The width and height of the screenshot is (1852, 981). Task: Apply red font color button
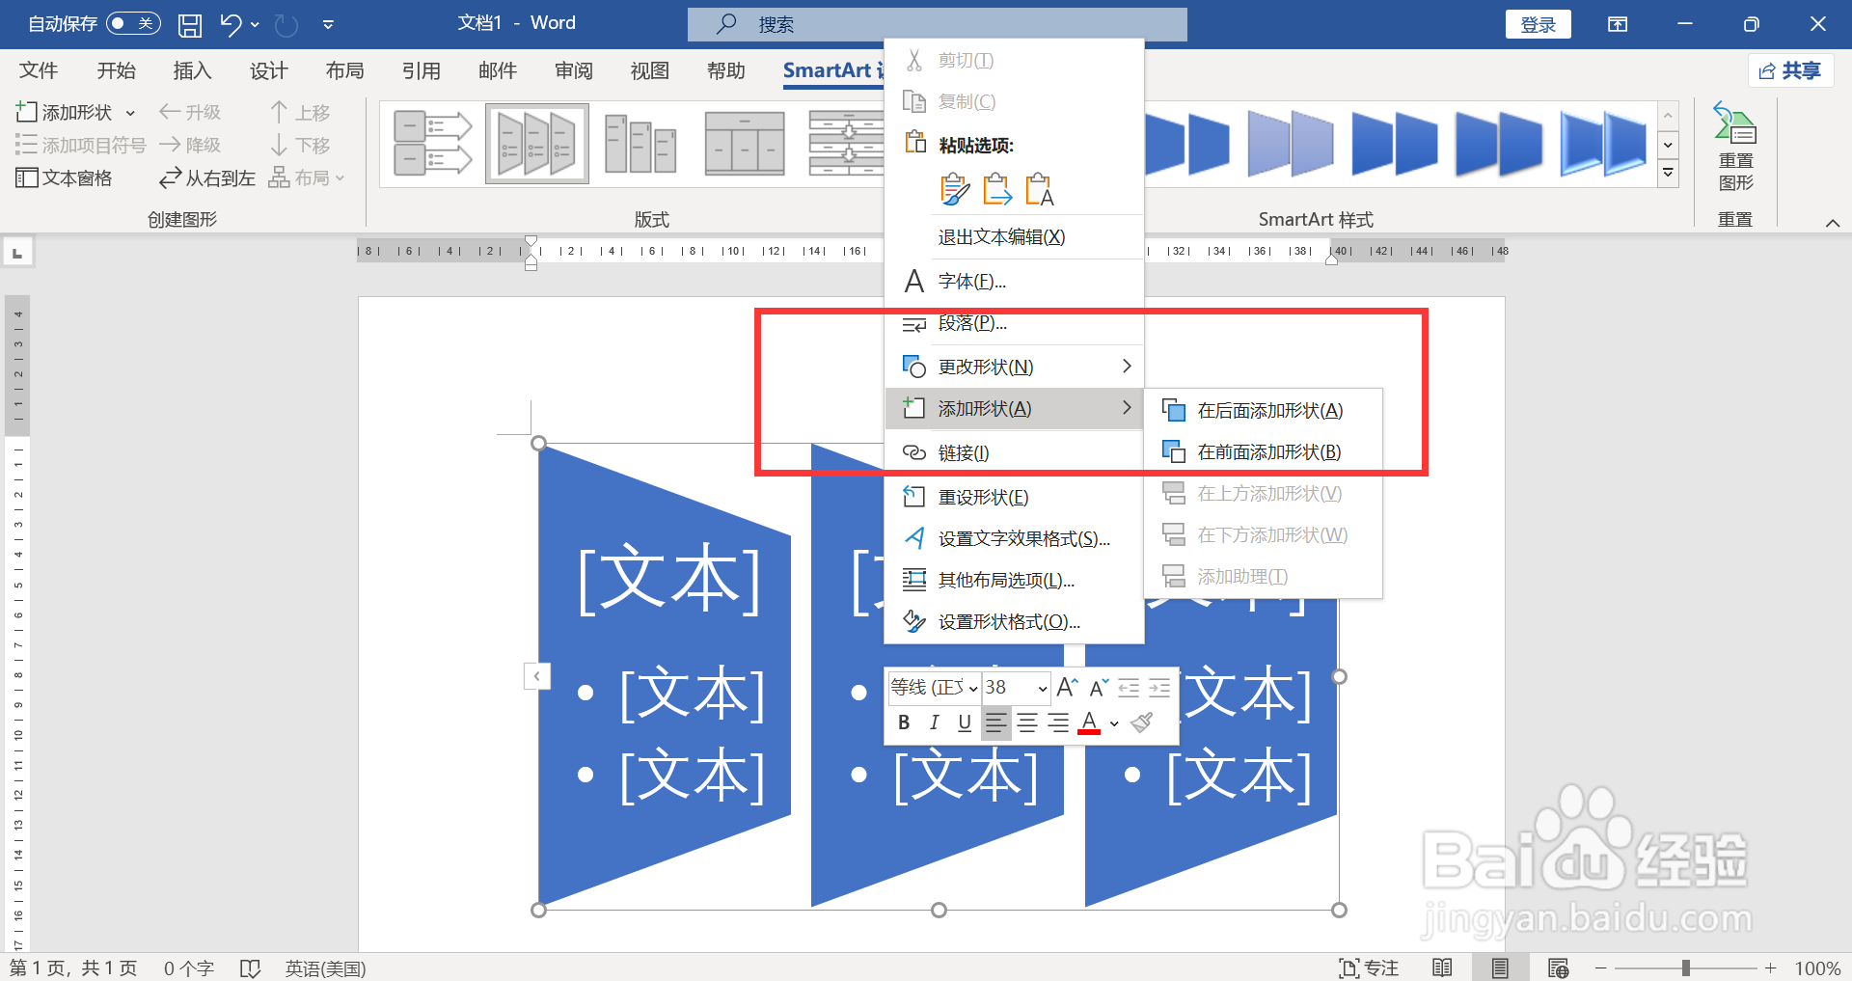click(x=1089, y=722)
